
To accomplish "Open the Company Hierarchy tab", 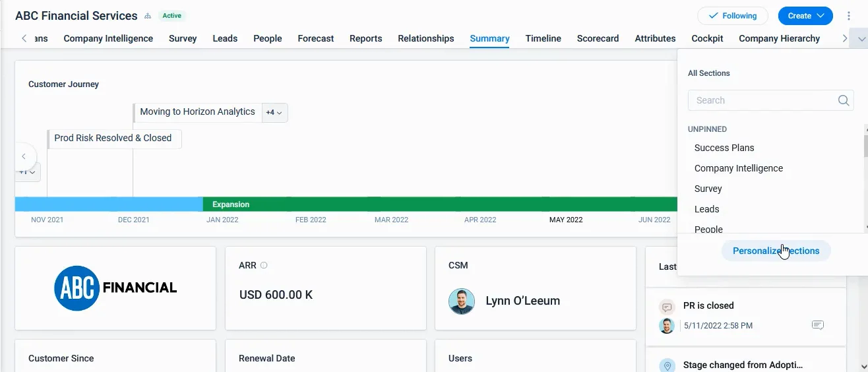I will click(x=780, y=38).
